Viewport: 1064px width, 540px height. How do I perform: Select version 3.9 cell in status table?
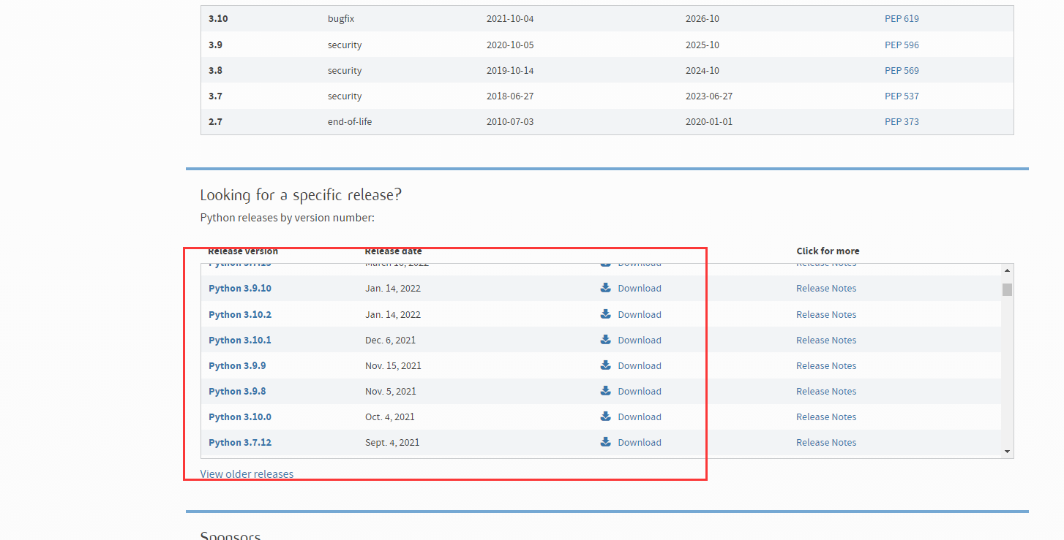pyautogui.click(x=215, y=45)
